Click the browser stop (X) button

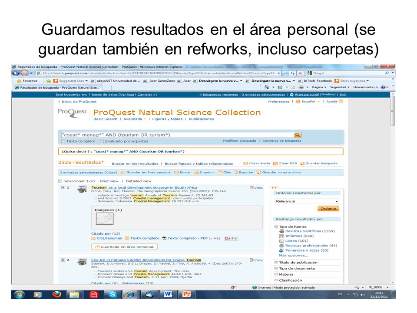click(300, 73)
